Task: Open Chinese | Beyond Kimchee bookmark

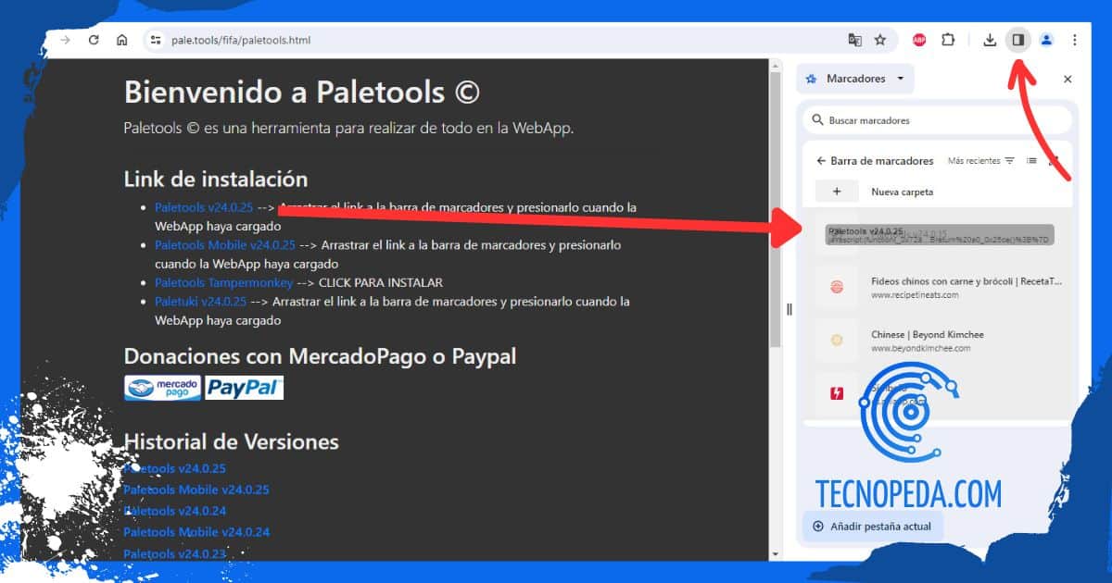Action: 937,341
